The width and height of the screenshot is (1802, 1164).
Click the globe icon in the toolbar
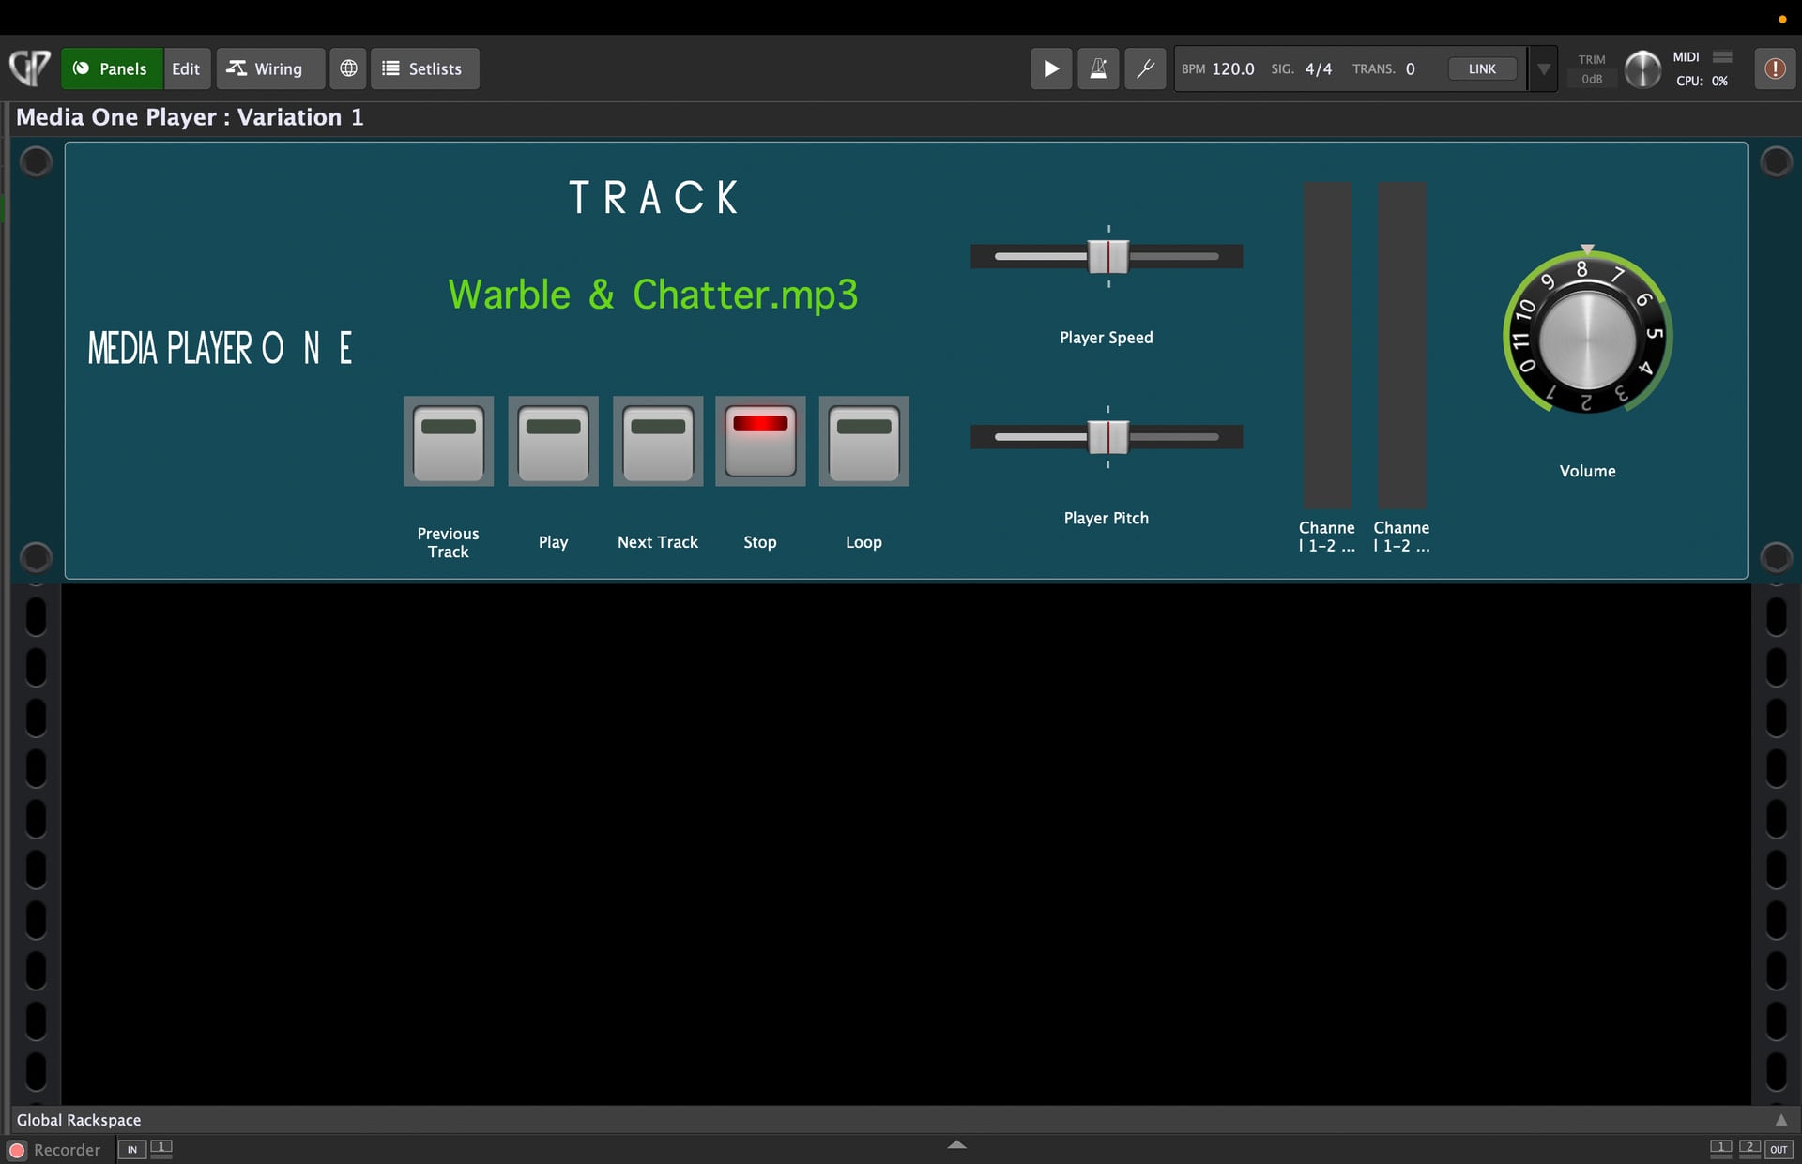point(348,68)
